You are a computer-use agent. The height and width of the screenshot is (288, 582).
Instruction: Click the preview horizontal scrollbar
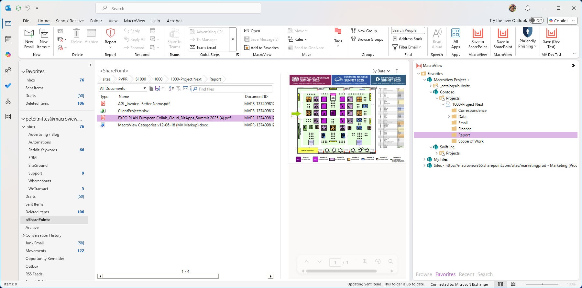click(341, 271)
